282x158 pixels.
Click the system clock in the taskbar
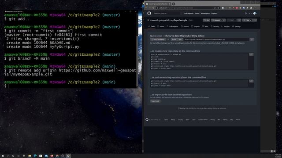pos(278,156)
